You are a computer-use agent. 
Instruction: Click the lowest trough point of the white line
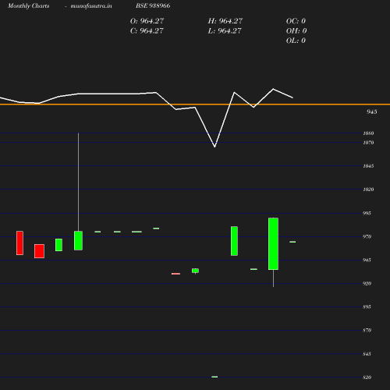pos(214,147)
